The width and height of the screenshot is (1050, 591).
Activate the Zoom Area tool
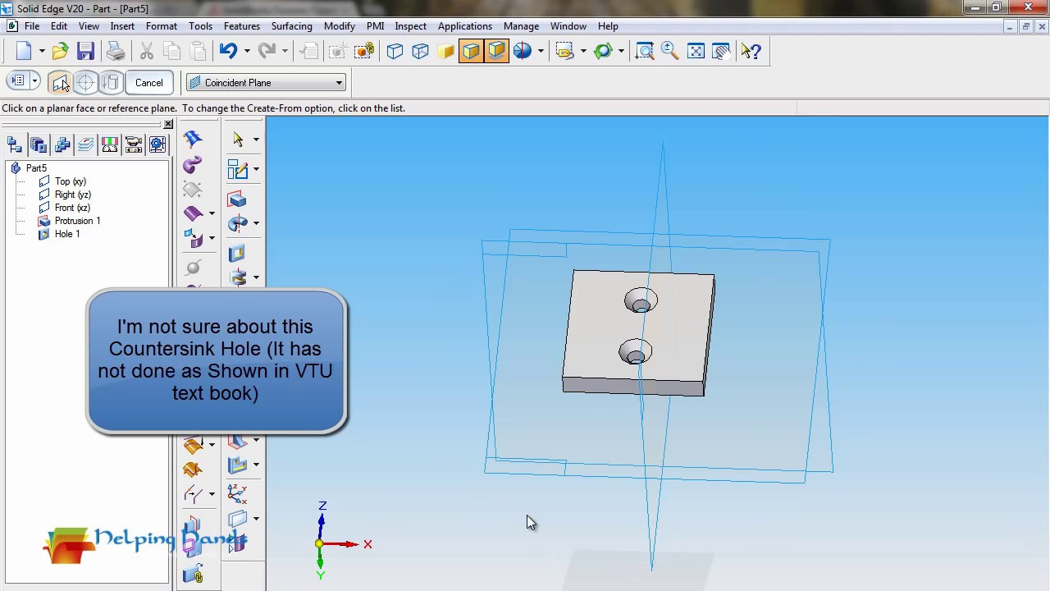pyautogui.click(x=645, y=51)
